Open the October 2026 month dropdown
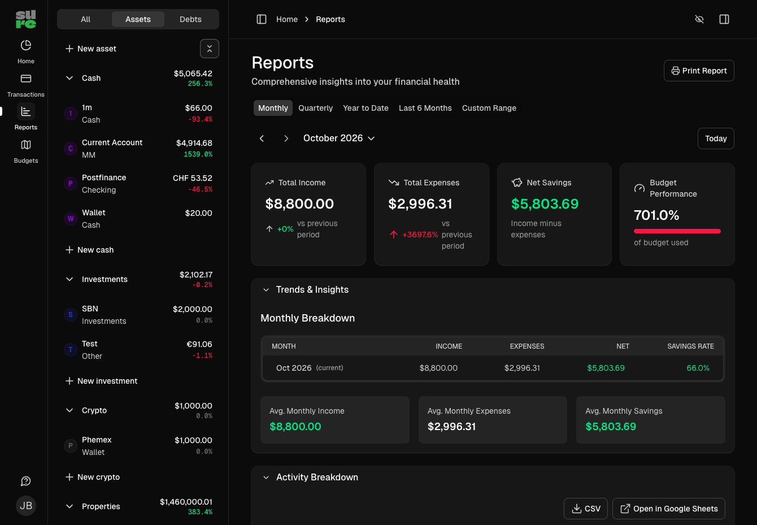This screenshot has width=757, height=525. click(339, 138)
